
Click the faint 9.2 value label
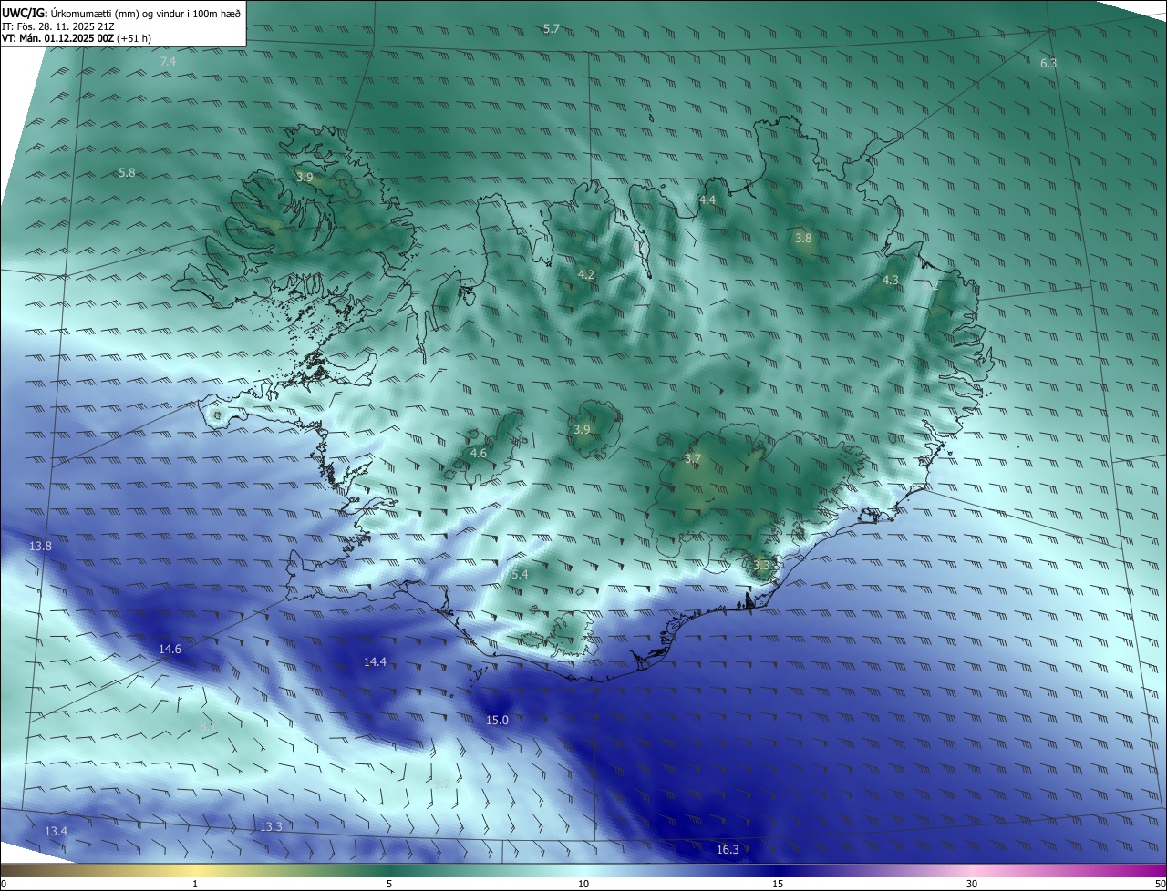[442, 783]
